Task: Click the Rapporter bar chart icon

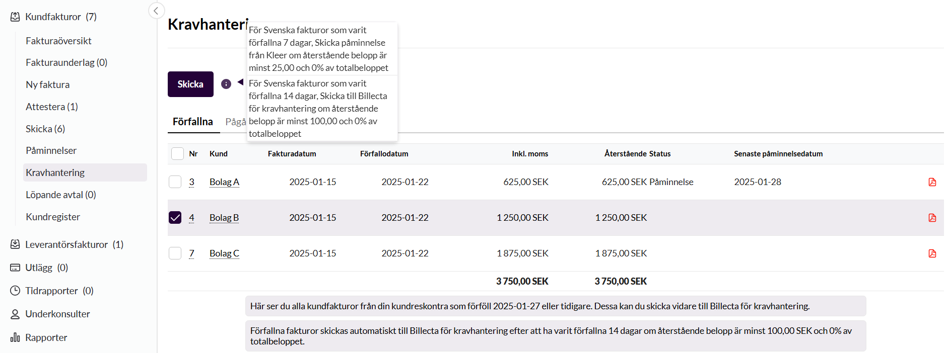Action: click(x=15, y=337)
